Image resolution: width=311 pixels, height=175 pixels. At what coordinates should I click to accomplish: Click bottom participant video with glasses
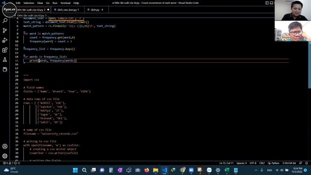click(293, 31)
